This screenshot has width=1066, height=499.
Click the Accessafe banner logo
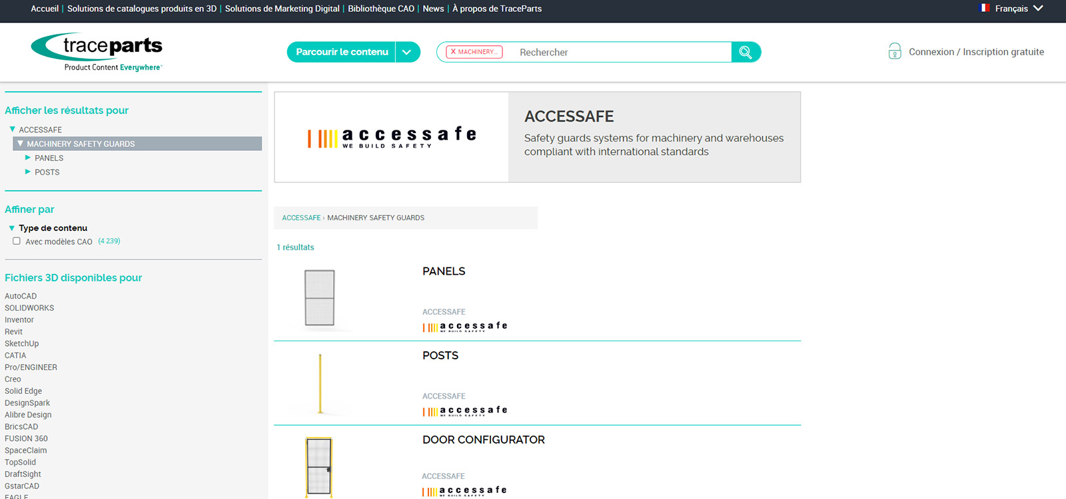(x=392, y=137)
